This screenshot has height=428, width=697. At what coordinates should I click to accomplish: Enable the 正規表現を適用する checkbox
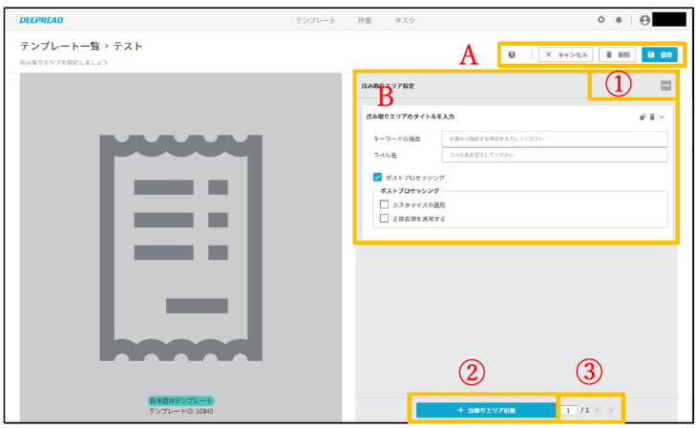[384, 219]
